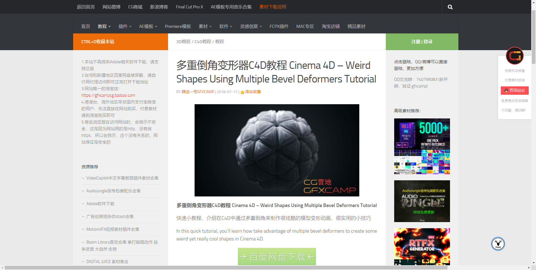Expand the 素材 dropdown menu

click(205, 26)
